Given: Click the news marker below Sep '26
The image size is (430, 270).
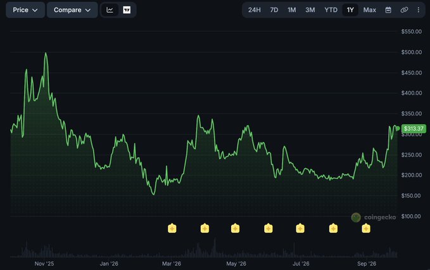Looking at the screenshot, I should (x=366, y=228).
